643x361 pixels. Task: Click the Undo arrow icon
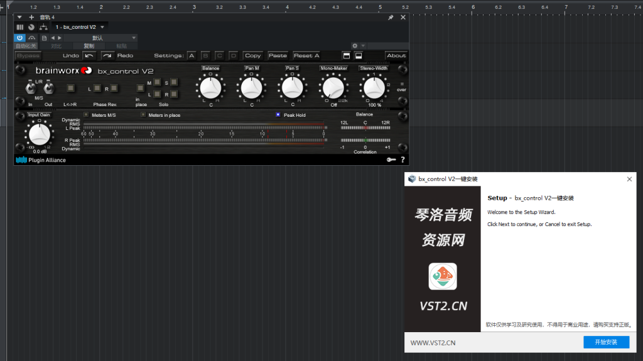[x=89, y=56]
